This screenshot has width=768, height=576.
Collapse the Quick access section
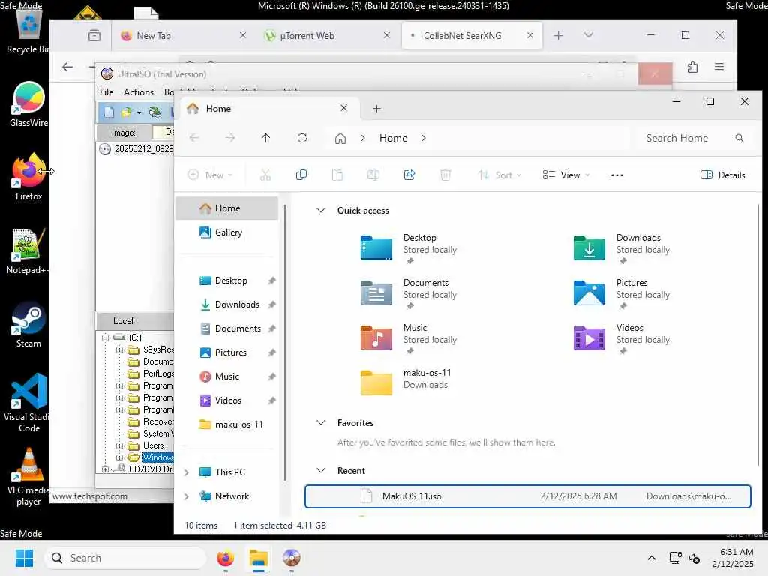(x=321, y=211)
